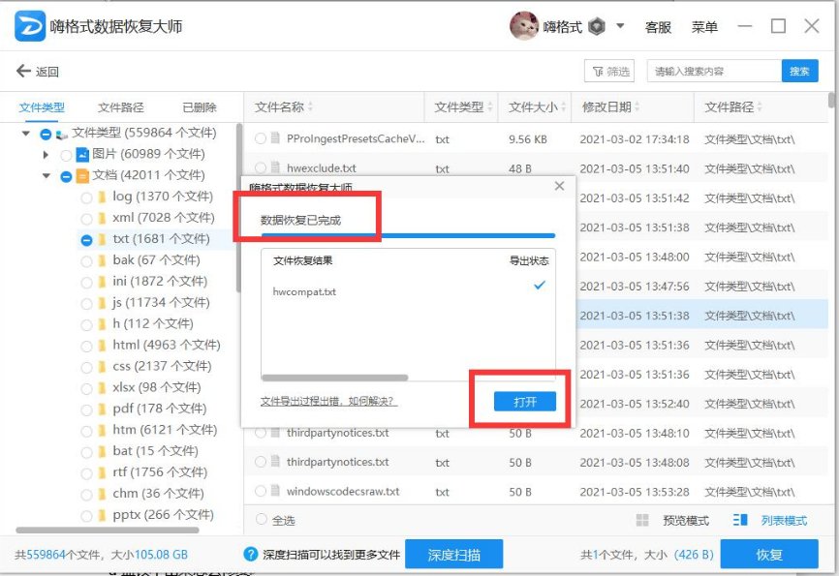Select the 图片 category checkbox
Image resolution: width=839 pixels, height=576 pixels.
(x=66, y=155)
